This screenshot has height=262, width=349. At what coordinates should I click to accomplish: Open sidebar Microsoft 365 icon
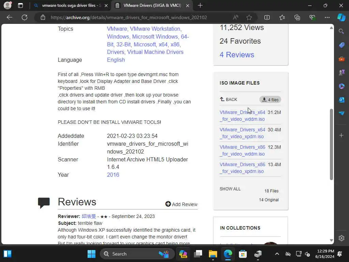pyautogui.click(x=342, y=86)
